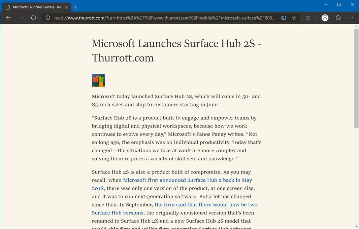Image resolution: width=359 pixels, height=229 pixels.
Task: Follow the two Surface Hub versions link
Action: pyautogui.click(x=206, y=205)
